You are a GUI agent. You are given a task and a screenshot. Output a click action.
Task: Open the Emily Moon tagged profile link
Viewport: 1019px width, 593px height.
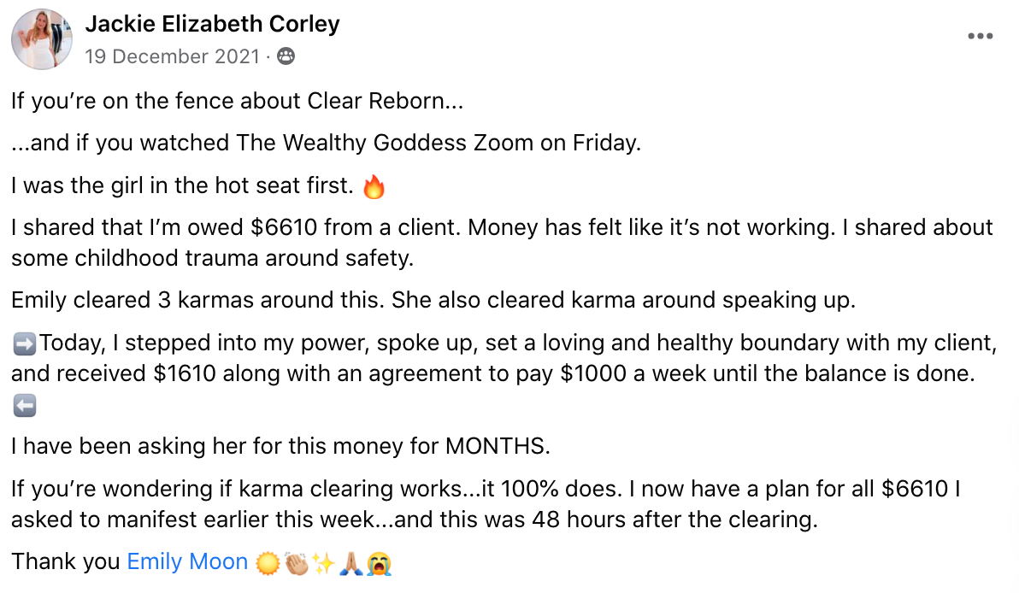(x=187, y=561)
